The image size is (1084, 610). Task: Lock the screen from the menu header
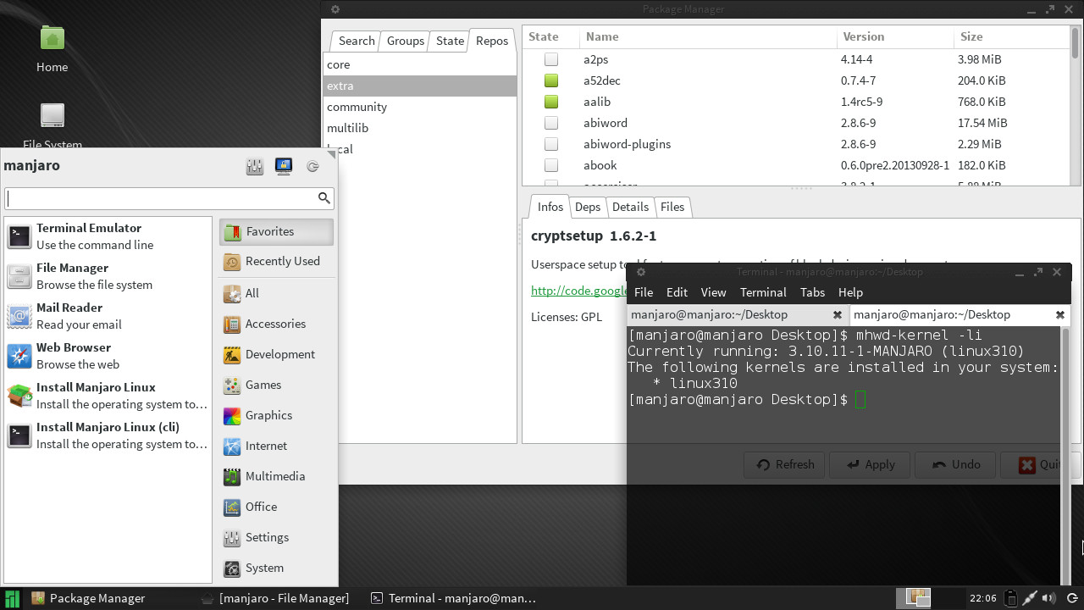[x=284, y=166]
